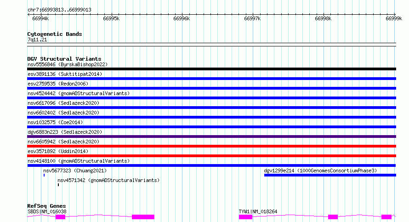The width and height of the screenshot is (409, 222).
Task: Click the small black nsv4571342 marker
Action: (x=58, y=185)
